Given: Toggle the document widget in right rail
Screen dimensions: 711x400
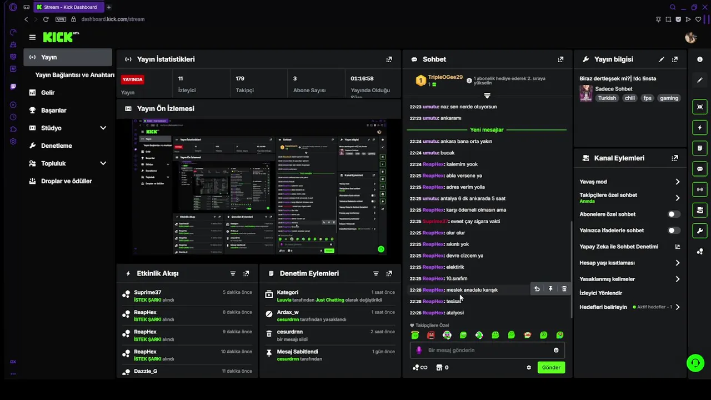Looking at the screenshot, I should point(699,148).
